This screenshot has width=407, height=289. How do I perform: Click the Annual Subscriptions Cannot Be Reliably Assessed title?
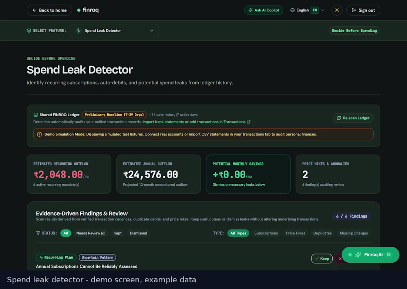point(87,266)
